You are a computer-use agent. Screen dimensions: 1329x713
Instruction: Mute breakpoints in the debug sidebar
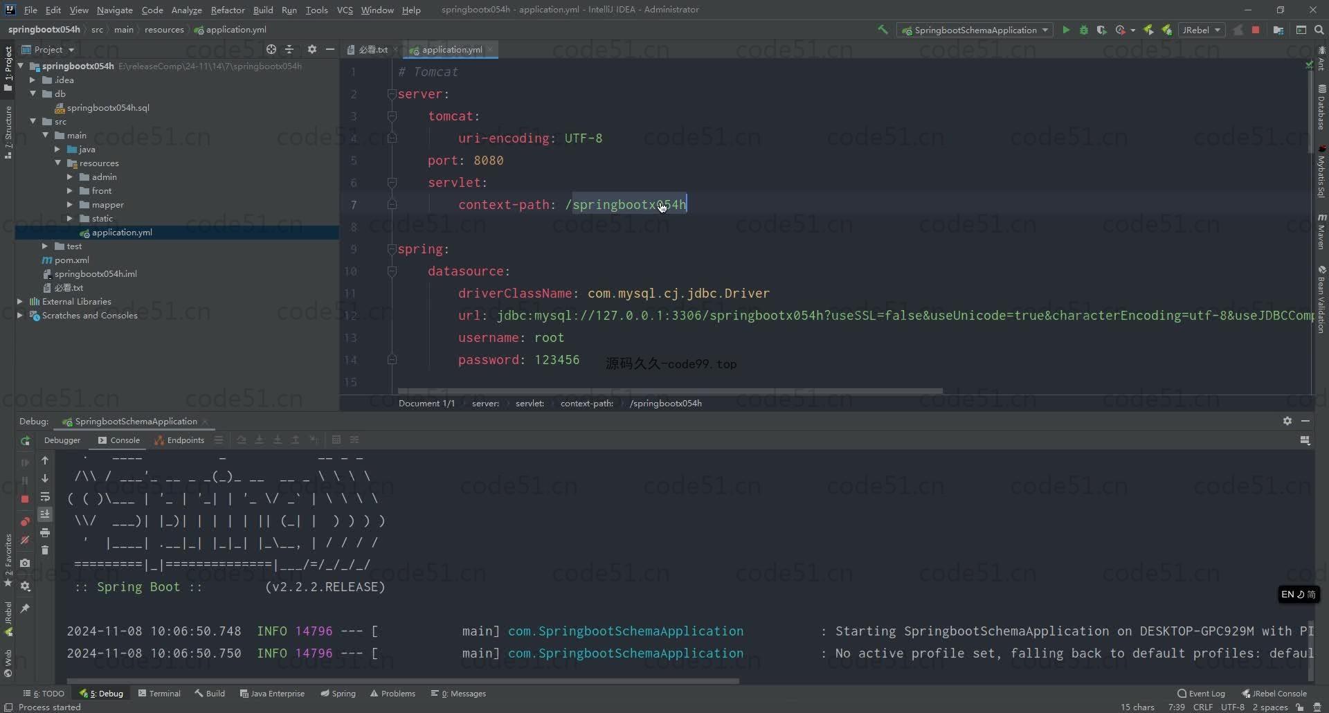(x=25, y=540)
